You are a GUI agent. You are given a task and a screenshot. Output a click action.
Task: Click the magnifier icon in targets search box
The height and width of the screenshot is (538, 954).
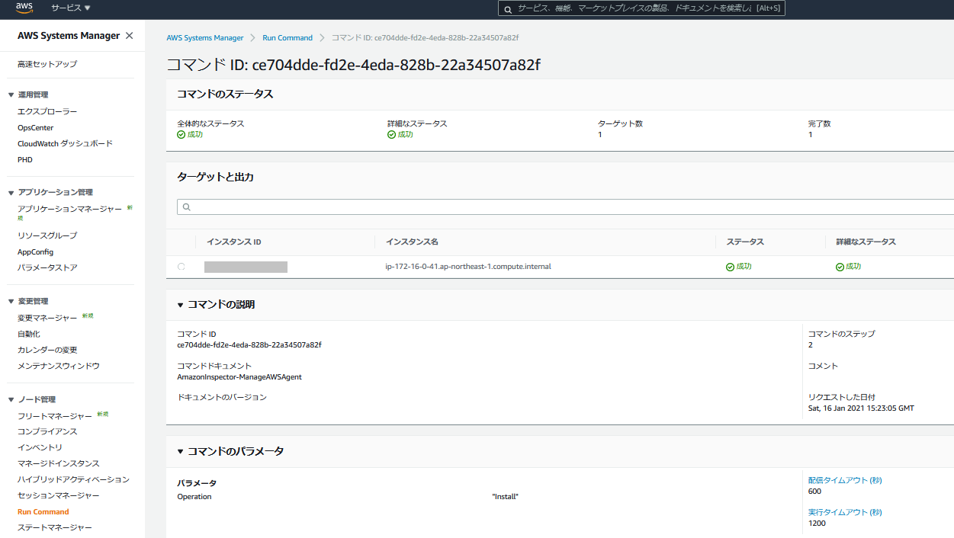point(186,207)
